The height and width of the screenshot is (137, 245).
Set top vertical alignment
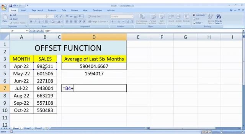[x=67, y=16]
